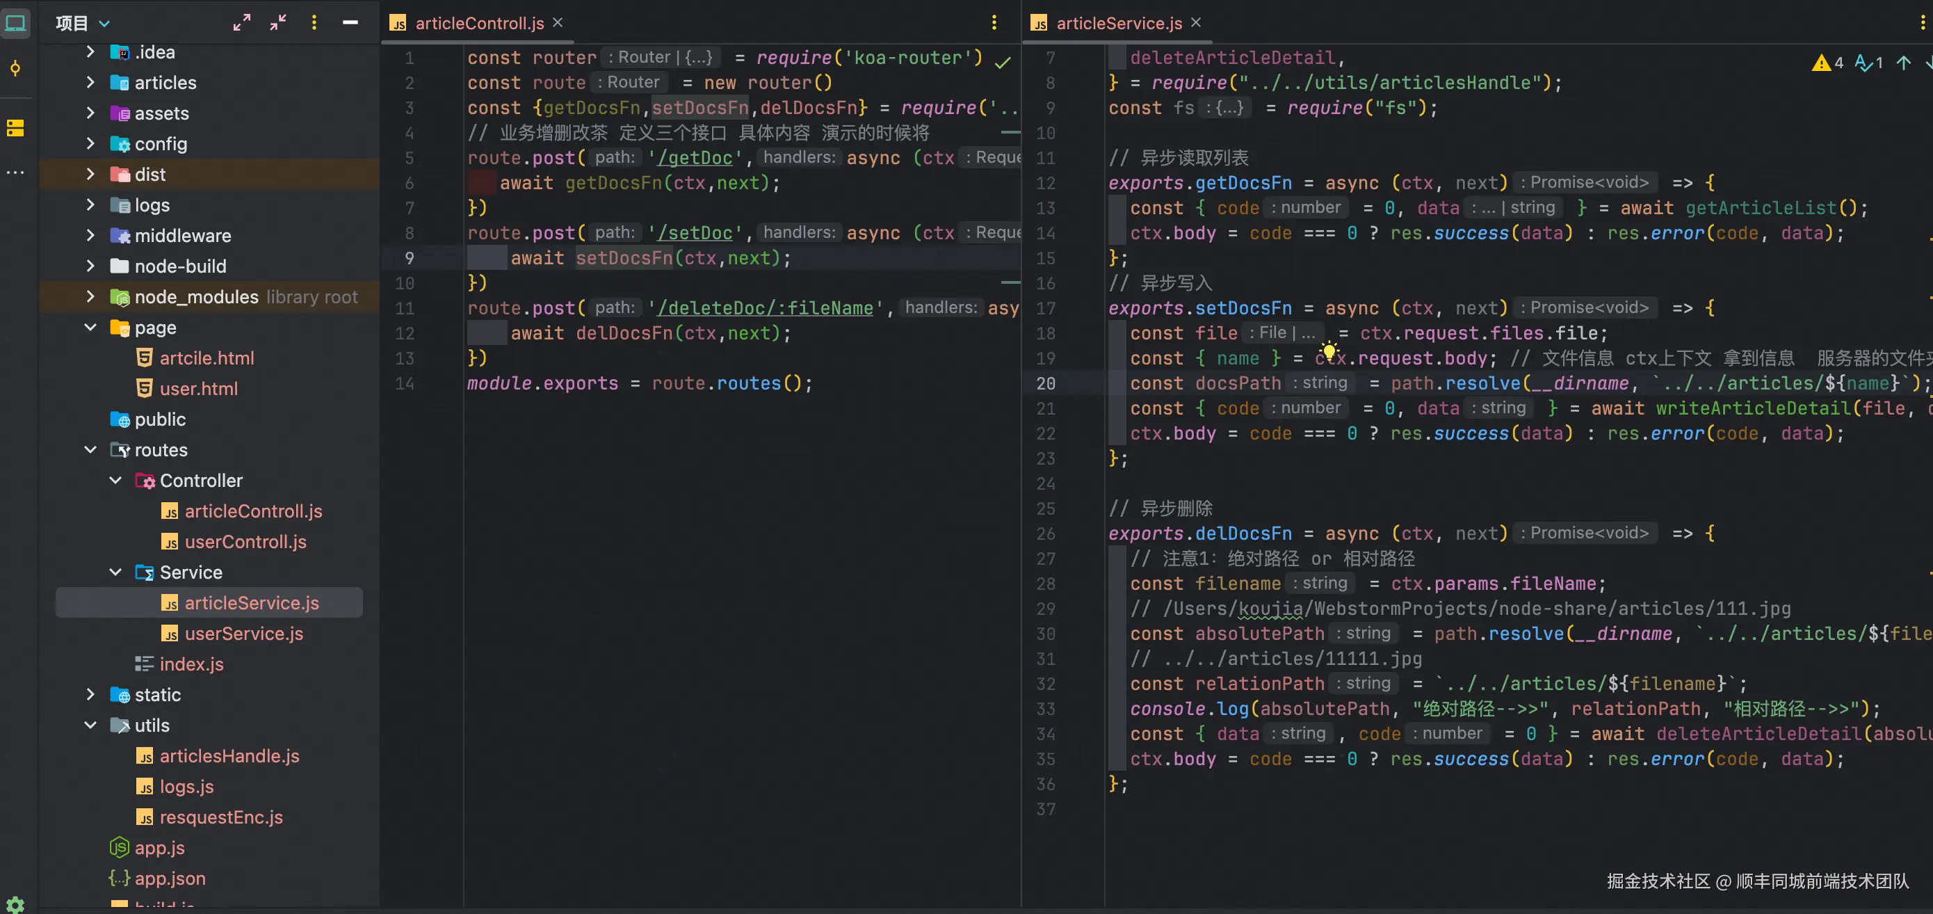The image size is (1933, 914).
Task: Open the Commit tool window icon
Action: [x=15, y=69]
